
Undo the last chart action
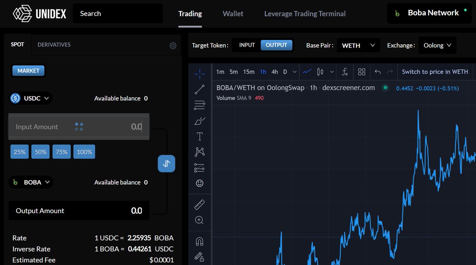click(x=378, y=72)
